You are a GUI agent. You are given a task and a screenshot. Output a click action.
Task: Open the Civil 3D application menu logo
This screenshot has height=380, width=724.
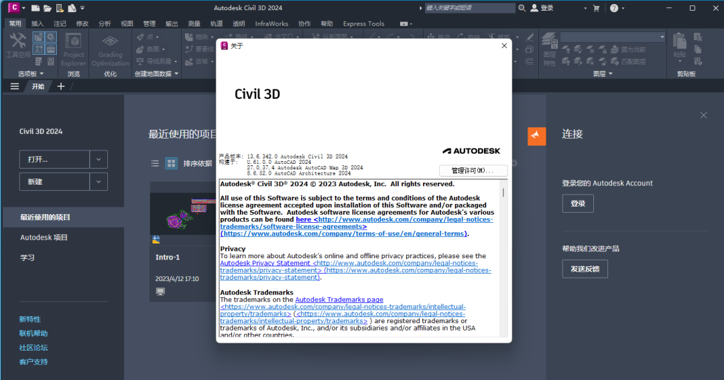click(14, 8)
